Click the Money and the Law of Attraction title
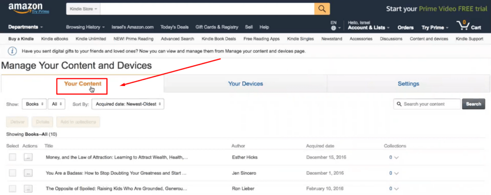Image resolution: width=491 pixels, height=195 pixels. tap(117, 157)
